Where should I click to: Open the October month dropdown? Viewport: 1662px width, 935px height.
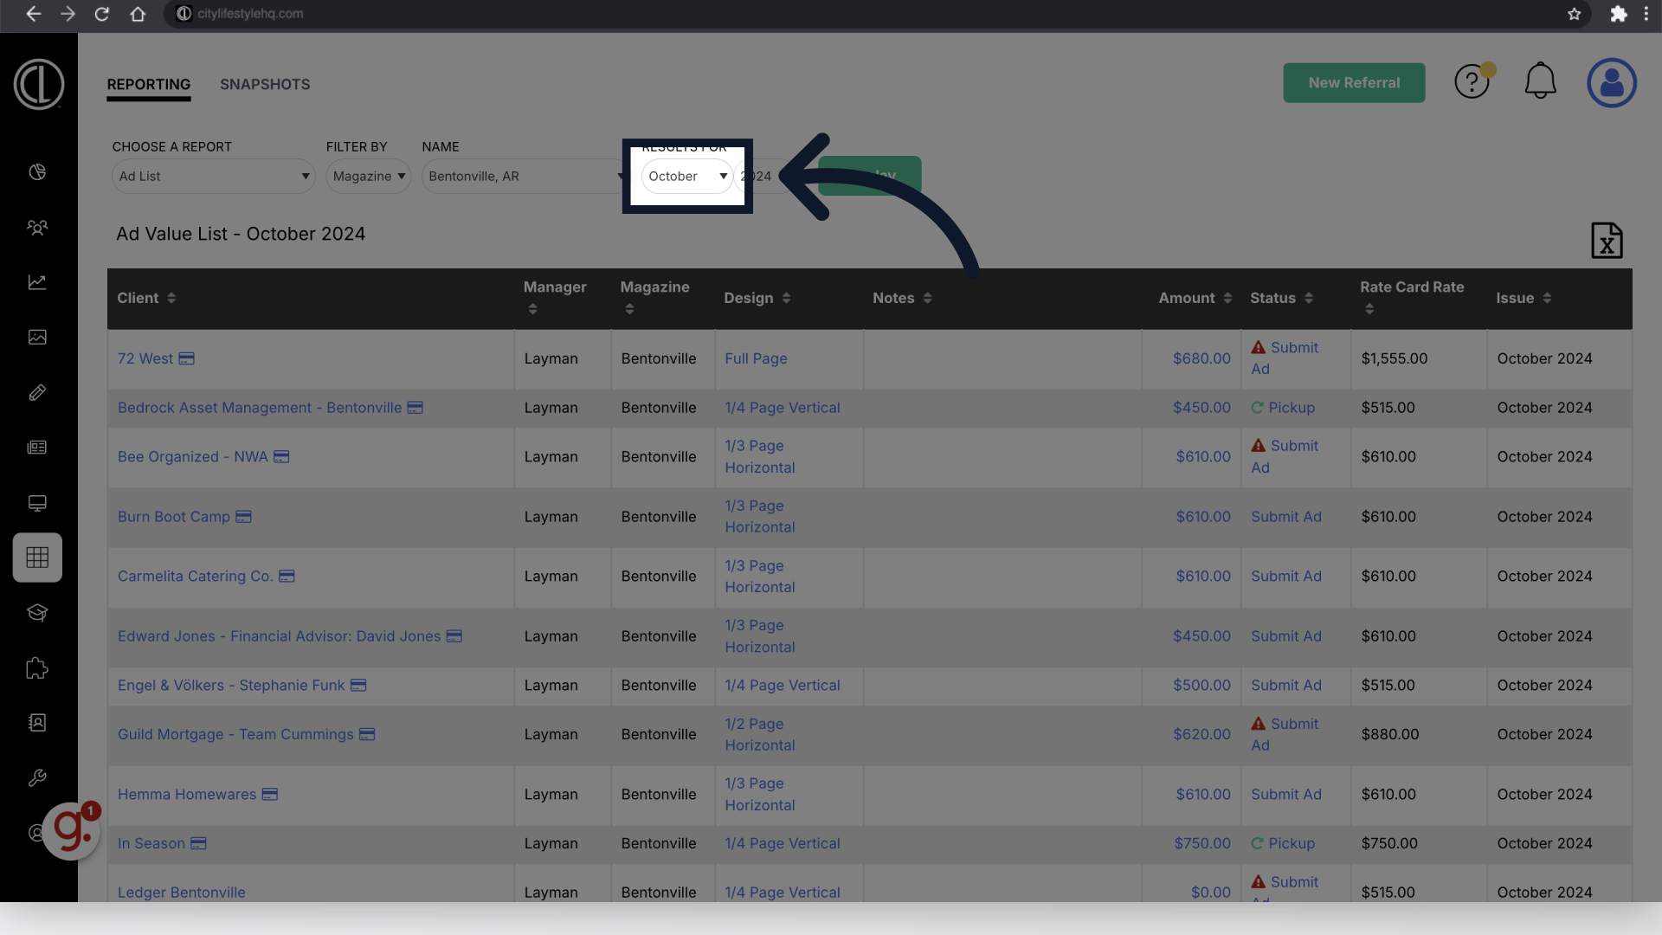tap(687, 177)
